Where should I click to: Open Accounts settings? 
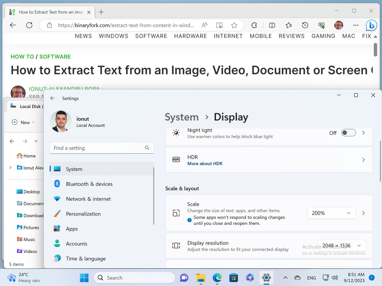[x=76, y=243]
